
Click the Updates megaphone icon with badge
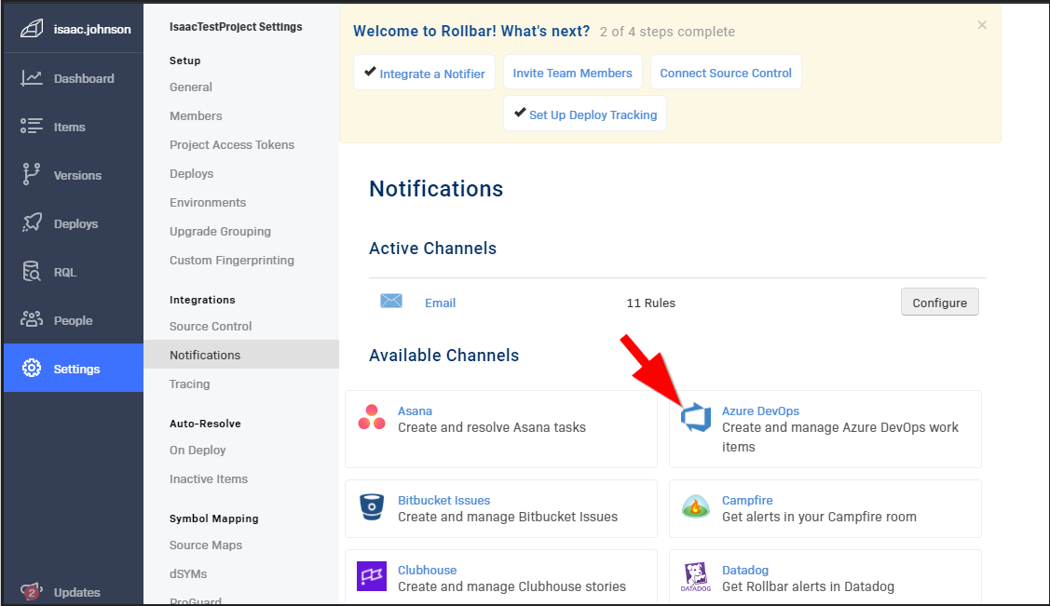click(32, 591)
